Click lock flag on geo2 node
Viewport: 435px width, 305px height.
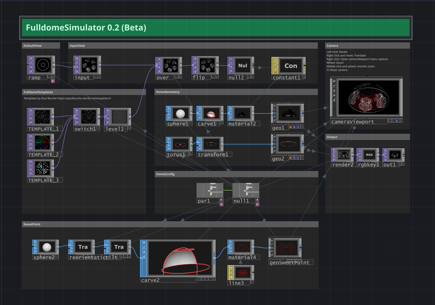click(275, 151)
